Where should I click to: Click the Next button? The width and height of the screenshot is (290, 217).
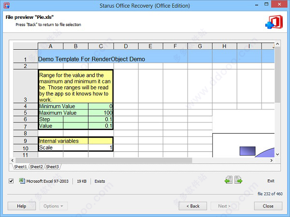(x=224, y=206)
